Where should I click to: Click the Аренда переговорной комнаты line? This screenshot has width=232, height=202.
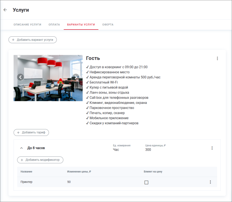(x=123, y=77)
